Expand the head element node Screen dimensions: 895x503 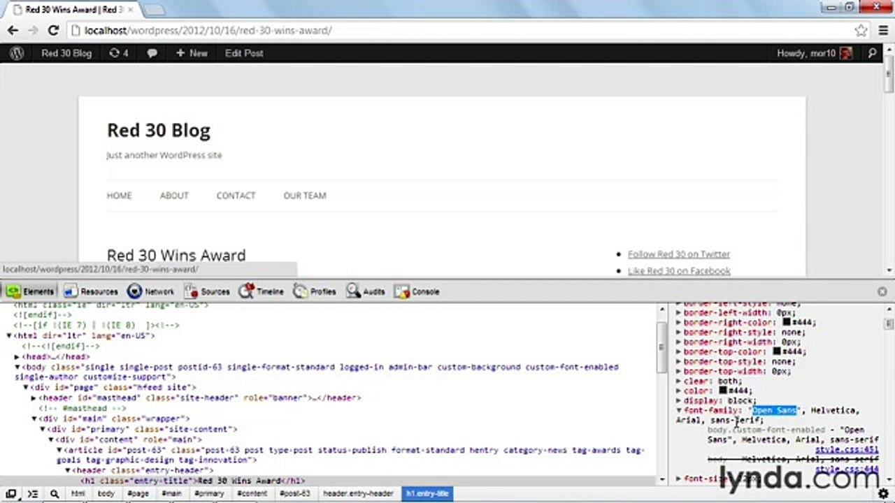(17, 357)
